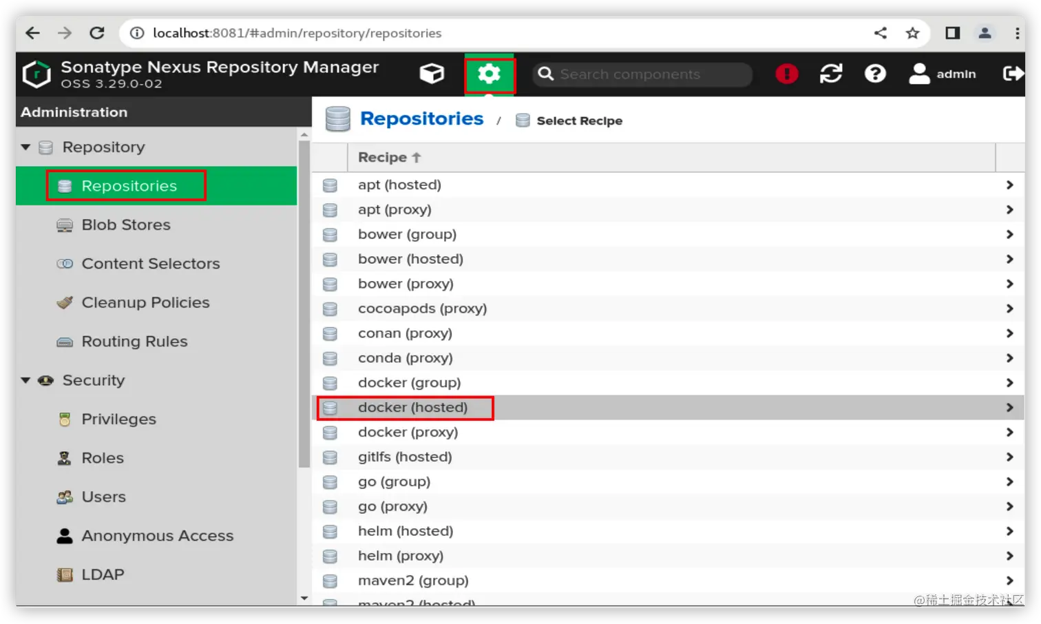
Task: Sort by the Recipe column header
Action: 671,158
